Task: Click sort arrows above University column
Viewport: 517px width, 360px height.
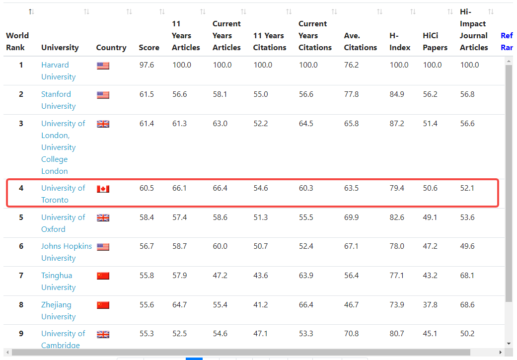Action: point(86,12)
